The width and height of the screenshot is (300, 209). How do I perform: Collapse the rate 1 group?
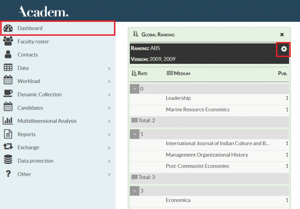coord(134,134)
